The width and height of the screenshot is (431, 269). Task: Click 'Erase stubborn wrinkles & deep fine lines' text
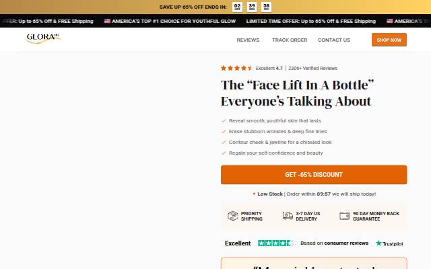click(278, 132)
